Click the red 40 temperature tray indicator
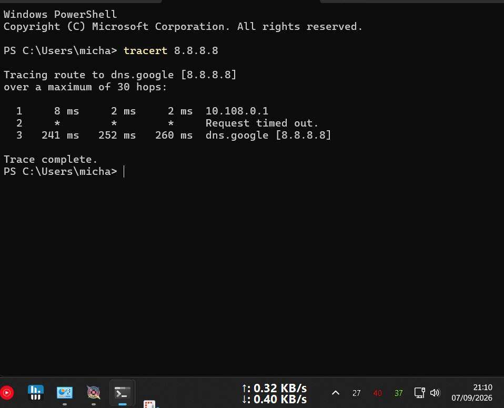Screen dimensions: 504x408 coord(378,393)
